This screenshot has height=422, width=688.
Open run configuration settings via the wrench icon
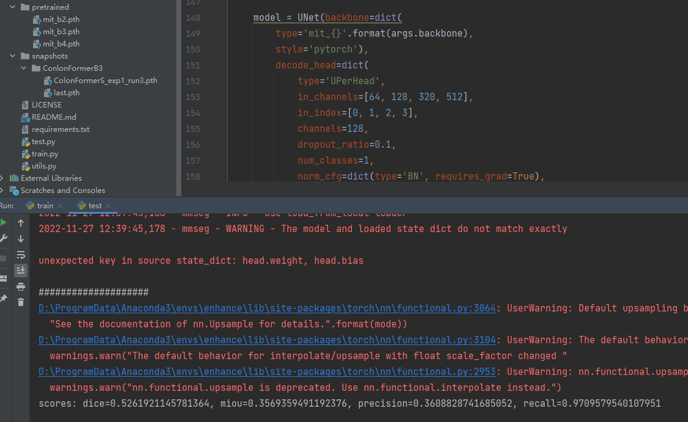coord(4,237)
